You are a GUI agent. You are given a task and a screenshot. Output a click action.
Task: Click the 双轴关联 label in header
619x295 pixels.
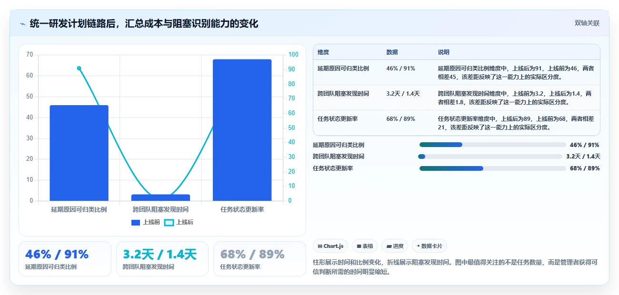[587, 23]
